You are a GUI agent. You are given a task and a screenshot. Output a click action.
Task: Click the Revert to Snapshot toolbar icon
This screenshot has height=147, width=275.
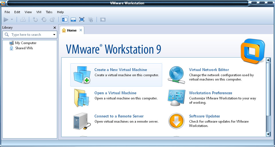[x=44, y=19]
